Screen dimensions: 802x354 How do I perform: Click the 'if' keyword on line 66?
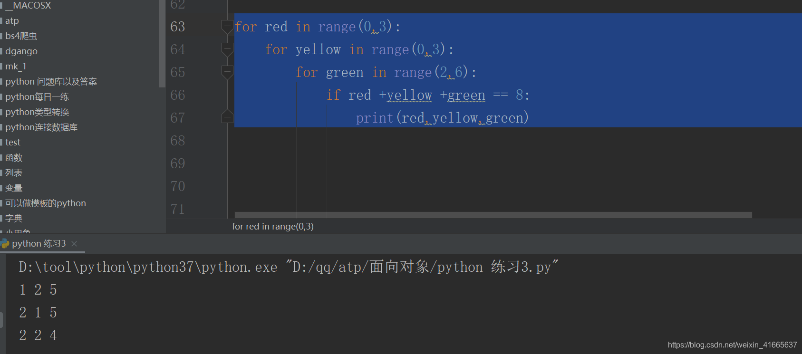coord(333,95)
